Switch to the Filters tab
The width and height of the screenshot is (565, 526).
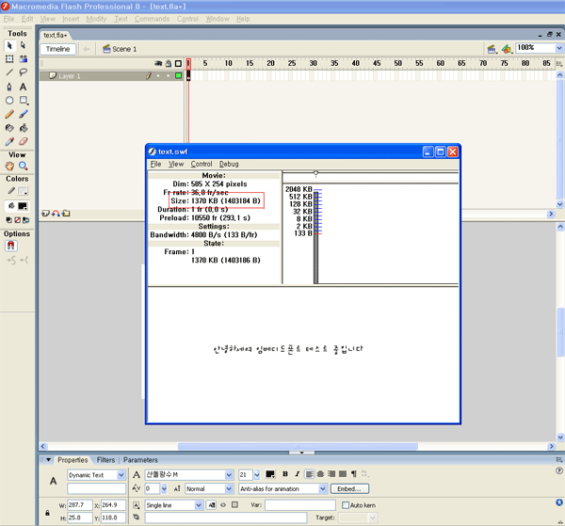(105, 460)
